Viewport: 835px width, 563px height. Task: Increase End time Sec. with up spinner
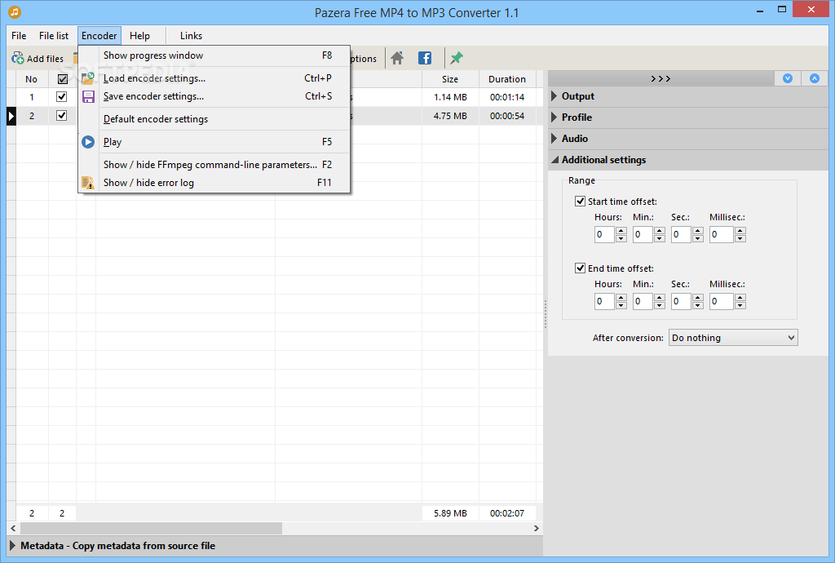[x=698, y=298]
